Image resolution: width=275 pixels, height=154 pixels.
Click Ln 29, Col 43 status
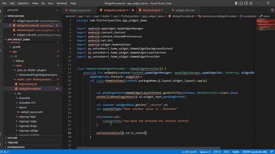click(189, 152)
